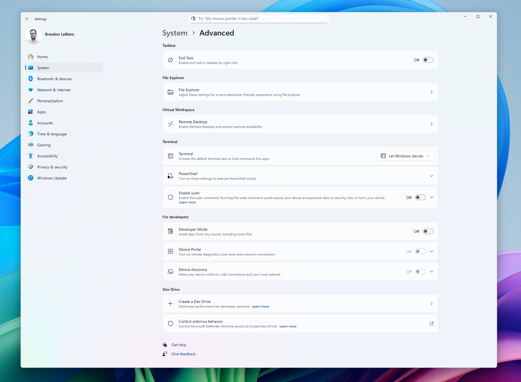Open the Let Windows decide terminal dropdown

[405, 156]
